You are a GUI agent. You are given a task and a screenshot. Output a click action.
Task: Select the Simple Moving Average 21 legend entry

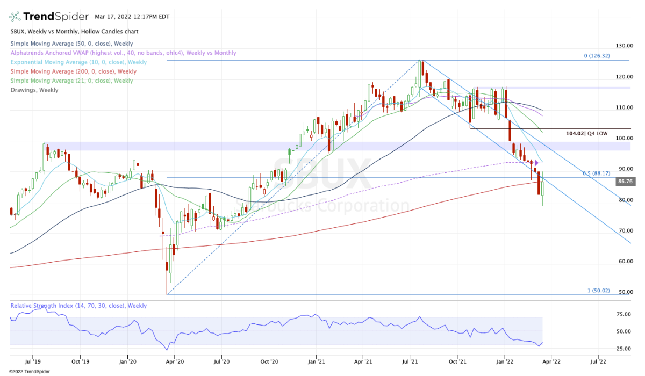71,81
